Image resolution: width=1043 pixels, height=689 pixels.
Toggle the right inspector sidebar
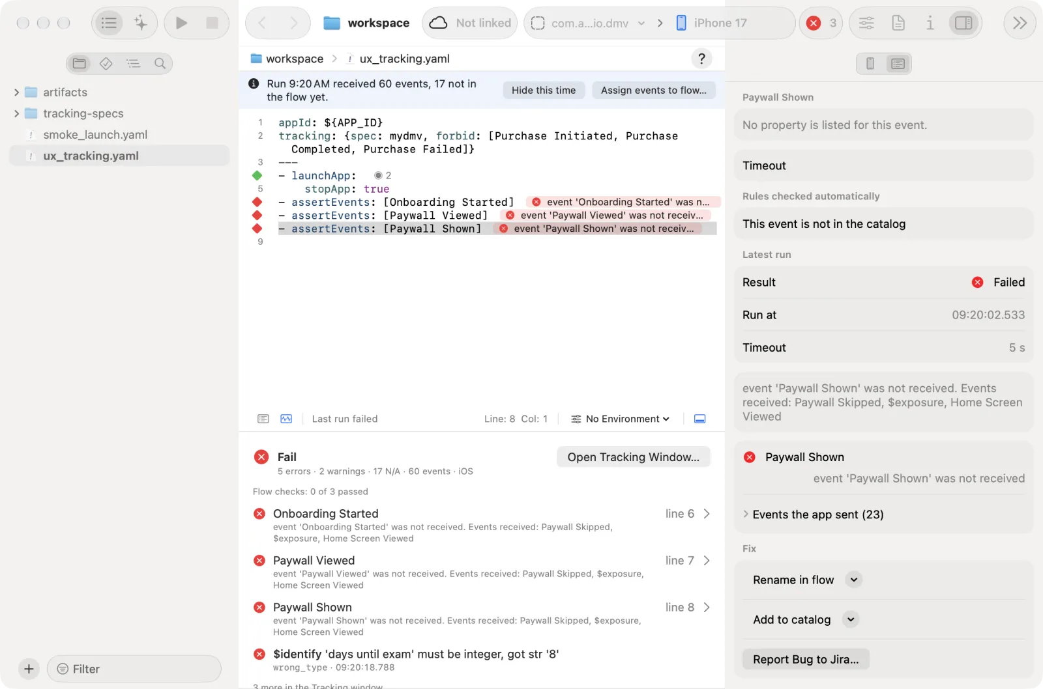[963, 23]
